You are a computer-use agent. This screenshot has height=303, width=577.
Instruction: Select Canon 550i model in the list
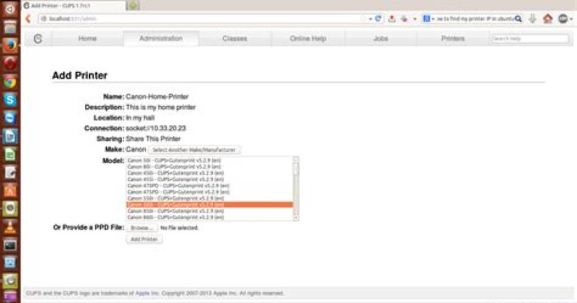pyautogui.click(x=209, y=198)
